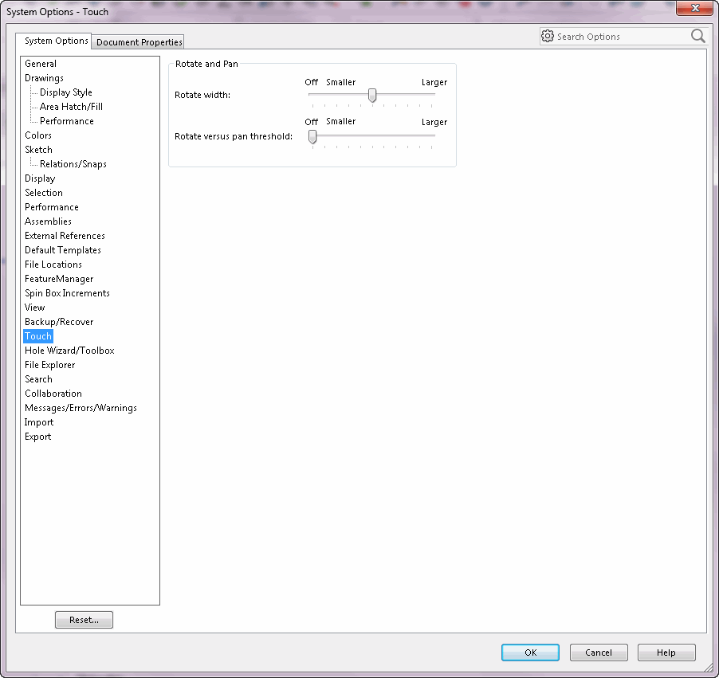The width and height of the screenshot is (719, 678).
Task: Select Messages/Errors/Warnings option
Action: 81,408
